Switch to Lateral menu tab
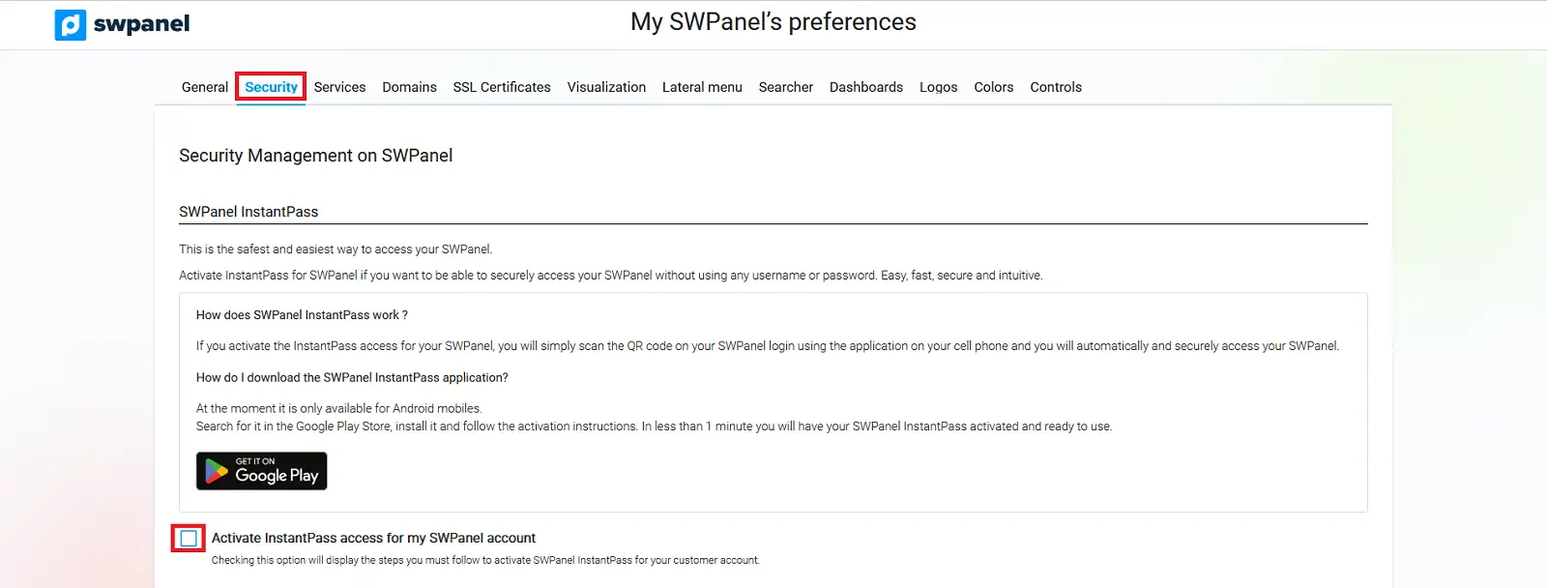This screenshot has height=588, width=1547. (702, 87)
